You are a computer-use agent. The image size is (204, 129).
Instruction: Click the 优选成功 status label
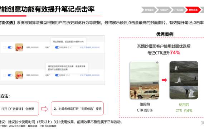point(63,47)
